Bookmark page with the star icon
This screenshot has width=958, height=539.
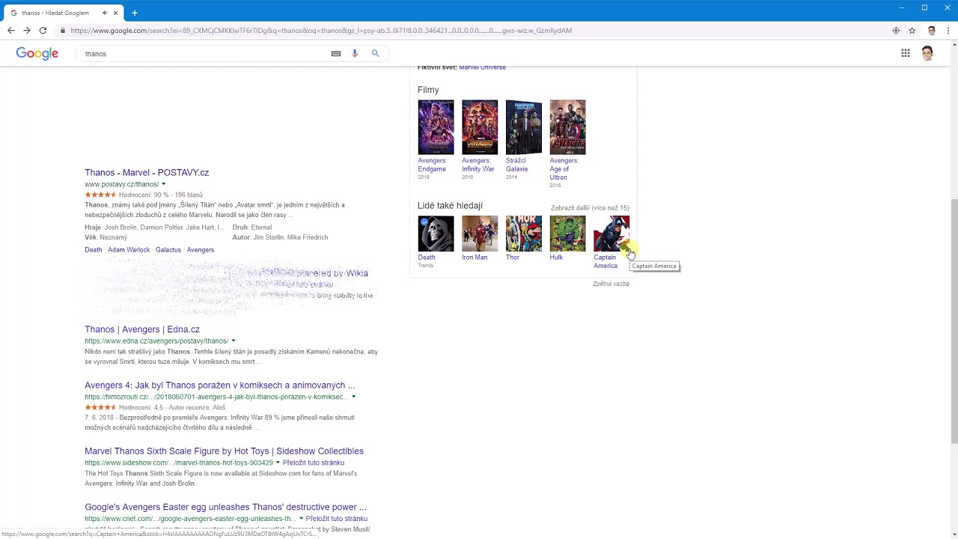pyautogui.click(x=912, y=31)
